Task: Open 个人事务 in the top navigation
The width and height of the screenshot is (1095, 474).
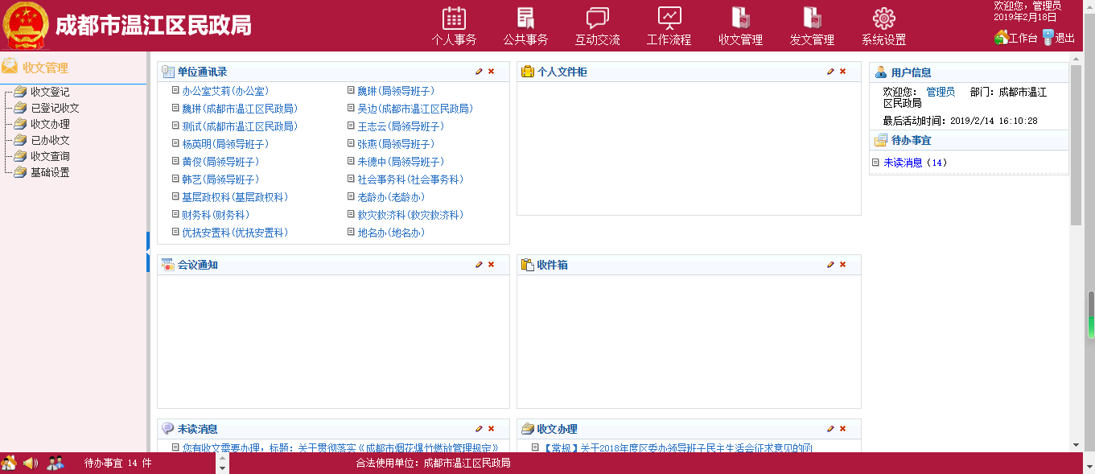Action: [454, 26]
